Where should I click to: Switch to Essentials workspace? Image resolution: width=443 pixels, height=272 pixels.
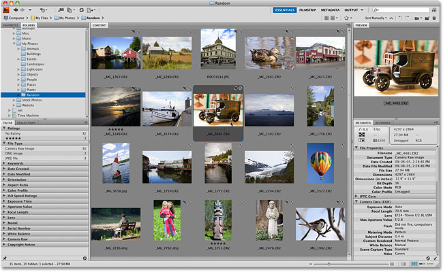point(285,10)
